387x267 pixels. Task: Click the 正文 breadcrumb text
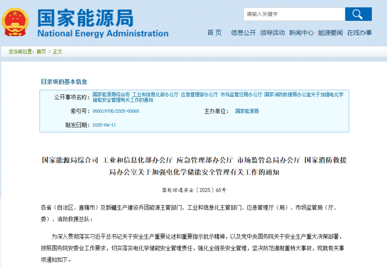click(x=58, y=52)
